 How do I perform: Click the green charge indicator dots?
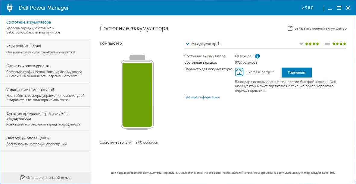click(339, 44)
